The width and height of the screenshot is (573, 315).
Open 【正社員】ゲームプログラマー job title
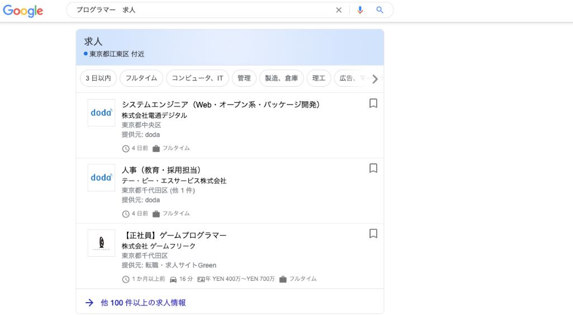174,235
